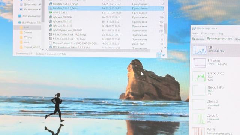
Task: Click the file list horizontal scrollbar thumb
Action: (99, 50)
